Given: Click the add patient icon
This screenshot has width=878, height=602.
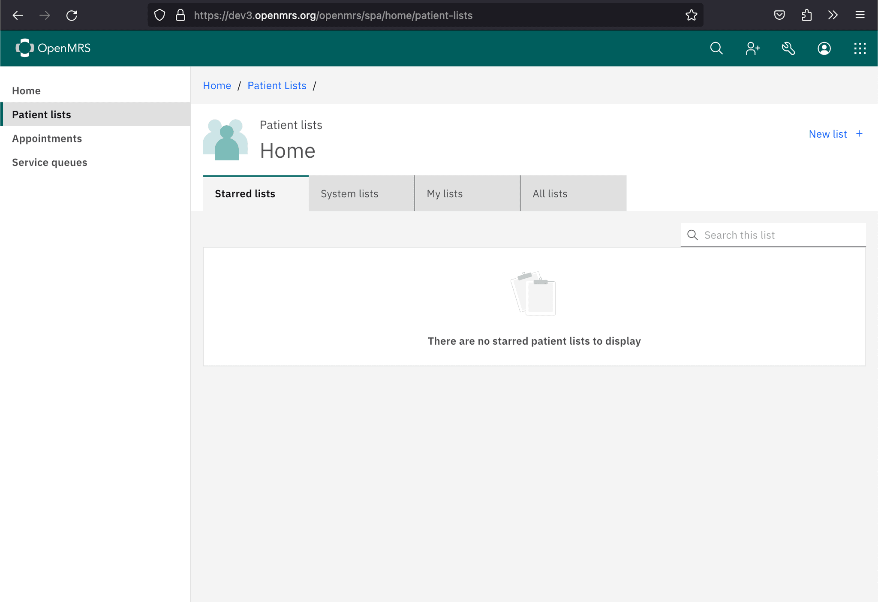Looking at the screenshot, I should click(752, 48).
